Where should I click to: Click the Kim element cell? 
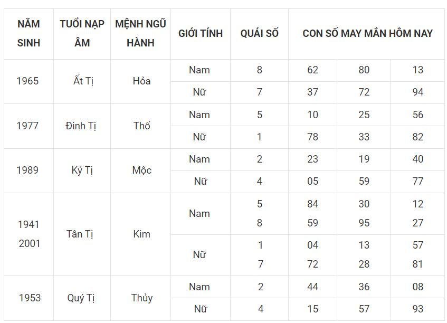140,234
